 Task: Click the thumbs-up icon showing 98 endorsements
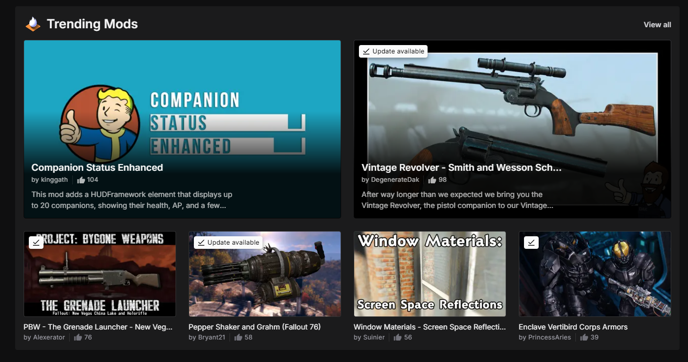[x=432, y=180]
